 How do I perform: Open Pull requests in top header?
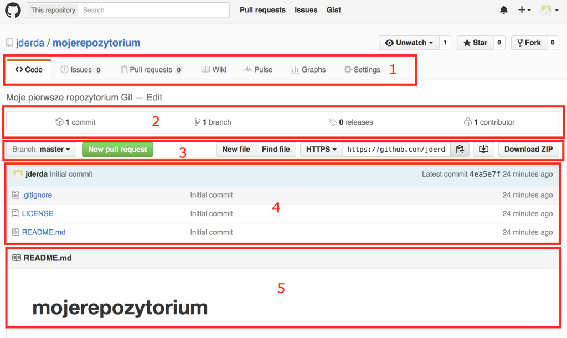[x=262, y=10]
